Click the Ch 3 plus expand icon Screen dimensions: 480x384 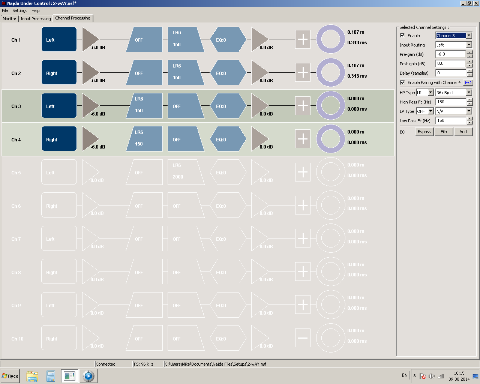[303, 106]
